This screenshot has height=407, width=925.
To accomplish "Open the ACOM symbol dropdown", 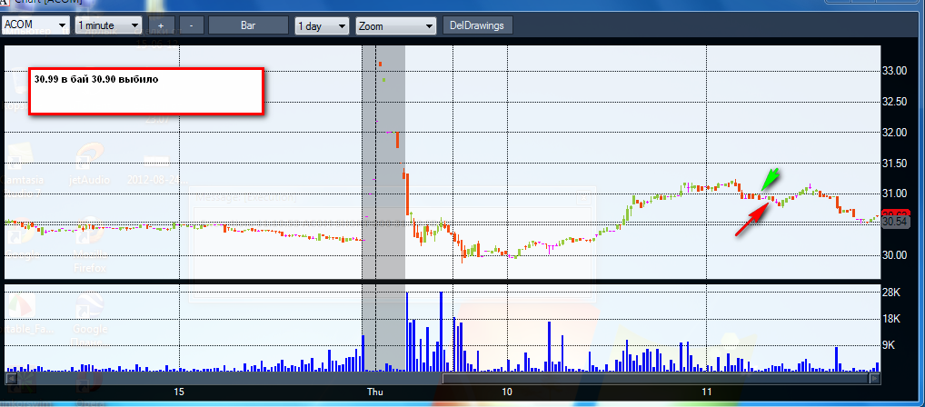I will pyautogui.click(x=36, y=25).
